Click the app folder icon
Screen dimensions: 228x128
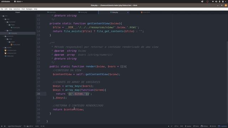(5, 19)
